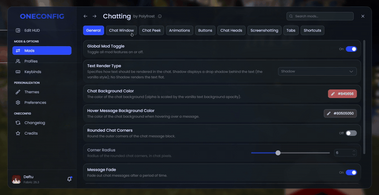Click the Edit HUD layout icon
Image resolution: width=379 pixels, height=195 pixels.
click(18, 30)
